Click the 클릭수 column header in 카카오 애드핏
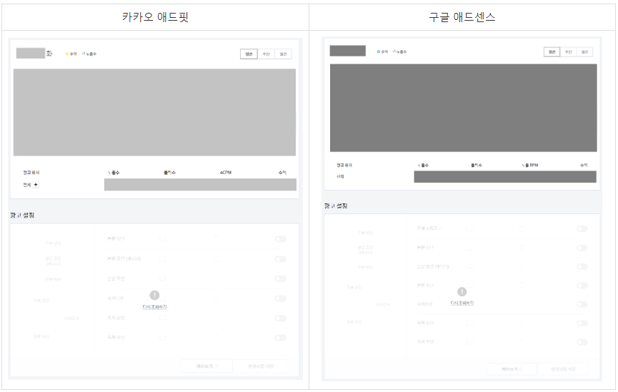The image size is (618, 392). point(169,173)
